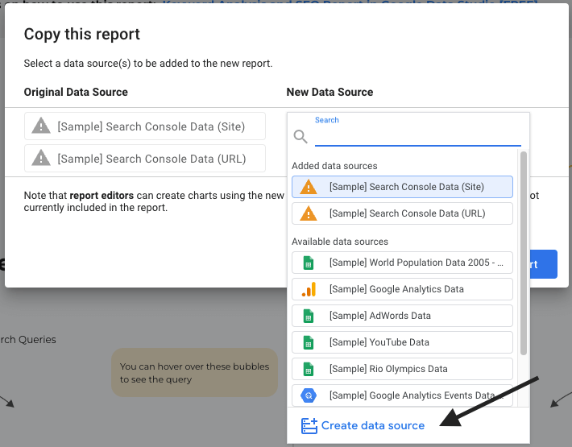The width and height of the screenshot is (572, 447).
Task: Select added source Search Console Data (URL)
Action: [402, 213]
